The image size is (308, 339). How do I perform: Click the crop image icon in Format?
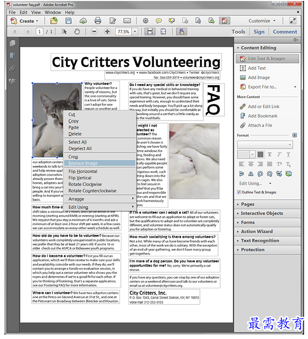(x=279, y=174)
